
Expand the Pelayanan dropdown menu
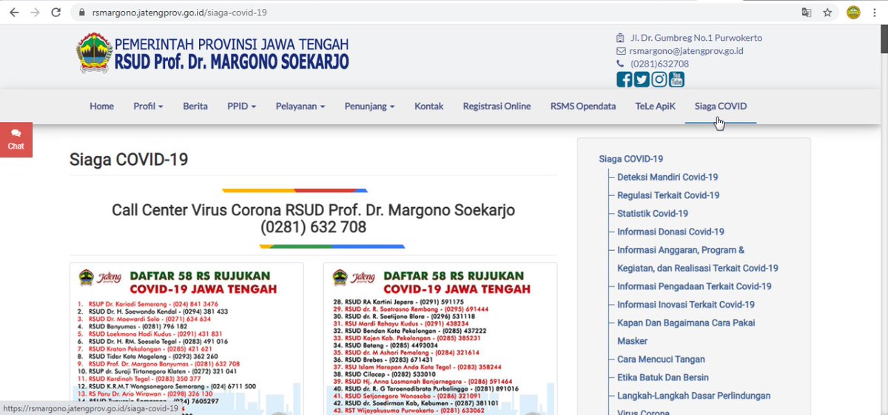pos(300,107)
